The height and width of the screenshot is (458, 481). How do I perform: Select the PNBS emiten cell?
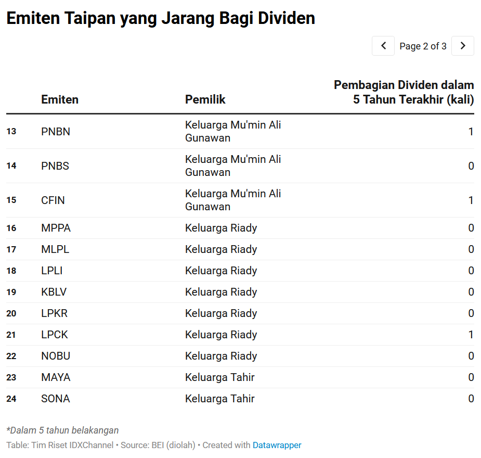coord(55,166)
